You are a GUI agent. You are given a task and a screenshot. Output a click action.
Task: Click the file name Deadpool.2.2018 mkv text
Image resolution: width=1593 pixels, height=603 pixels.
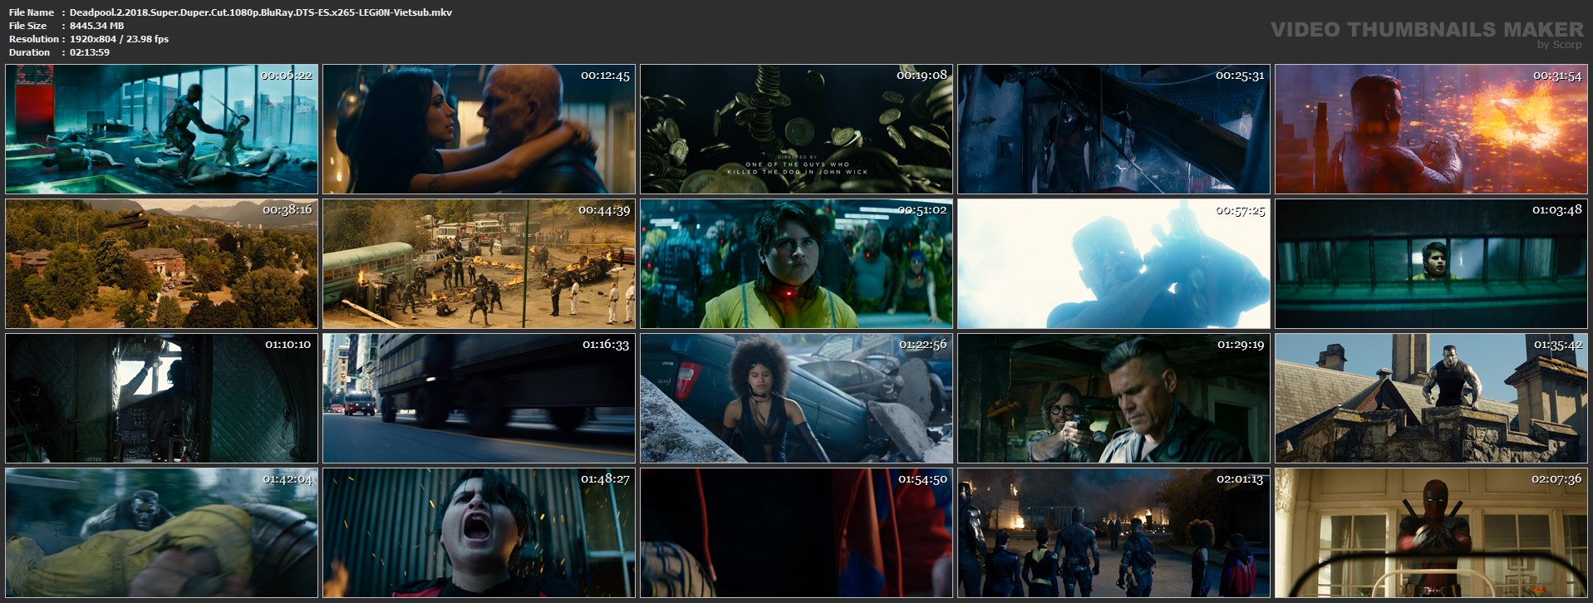coord(261,12)
